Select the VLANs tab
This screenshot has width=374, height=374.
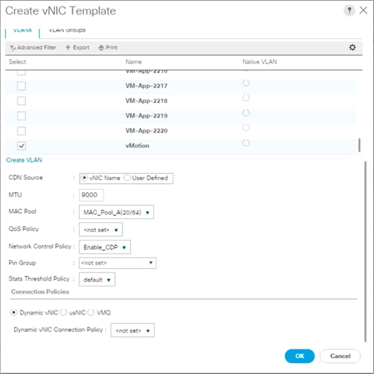[22, 30]
